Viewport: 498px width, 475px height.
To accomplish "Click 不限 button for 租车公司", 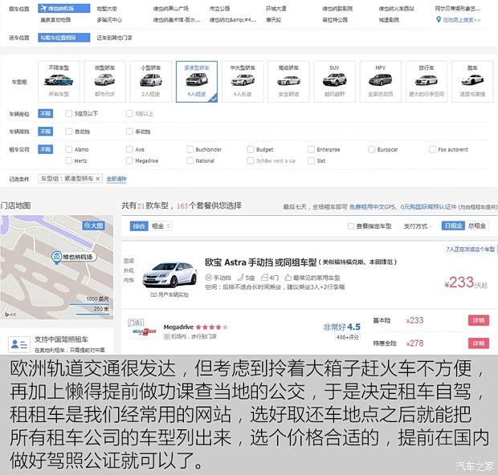I will [x=46, y=149].
